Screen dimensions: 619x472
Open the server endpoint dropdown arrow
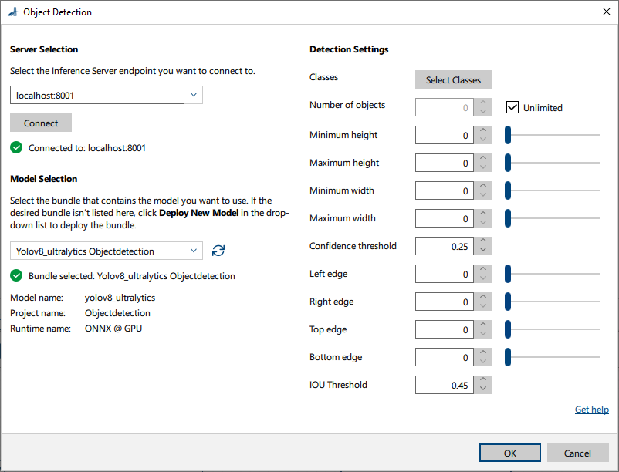tap(194, 95)
